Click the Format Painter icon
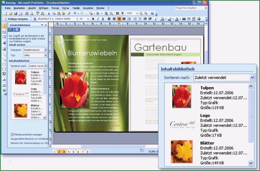This screenshot has height=171, width=260. 69,13
